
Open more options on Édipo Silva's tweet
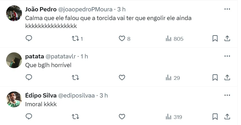[x=227, y=95]
